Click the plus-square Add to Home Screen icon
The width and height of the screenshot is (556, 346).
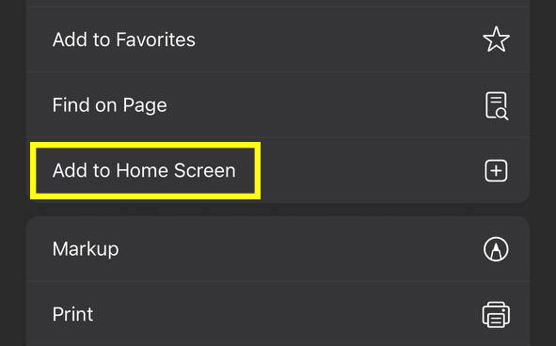[496, 171]
